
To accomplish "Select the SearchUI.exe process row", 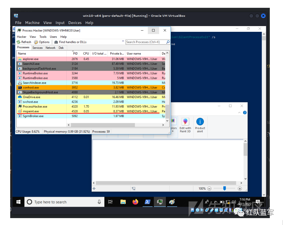I will point(91,64).
